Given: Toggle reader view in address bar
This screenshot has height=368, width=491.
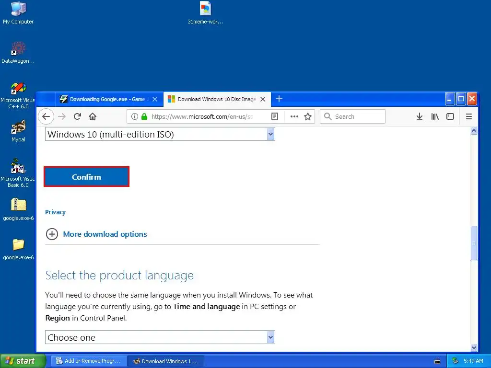Looking at the screenshot, I should (x=275, y=116).
